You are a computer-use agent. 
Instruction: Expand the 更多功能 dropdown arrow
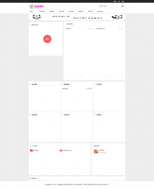pos(104,12)
